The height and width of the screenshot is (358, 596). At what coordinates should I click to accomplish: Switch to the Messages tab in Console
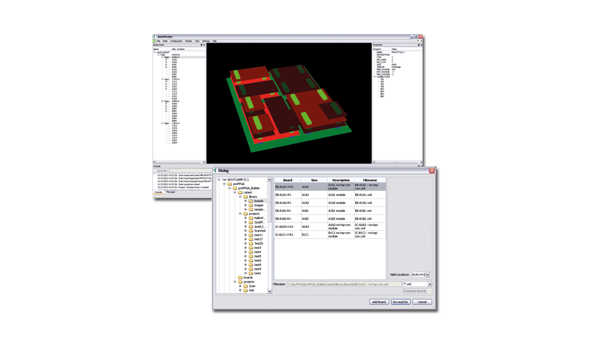170,192
